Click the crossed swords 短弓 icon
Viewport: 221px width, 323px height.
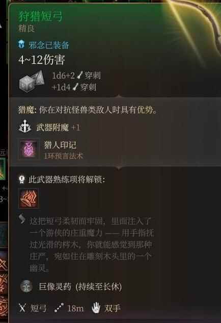[x=22, y=308]
